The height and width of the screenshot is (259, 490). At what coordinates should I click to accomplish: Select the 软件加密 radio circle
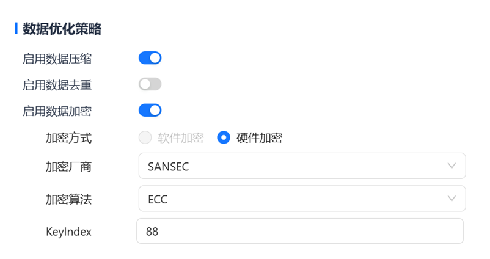pos(145,137)
